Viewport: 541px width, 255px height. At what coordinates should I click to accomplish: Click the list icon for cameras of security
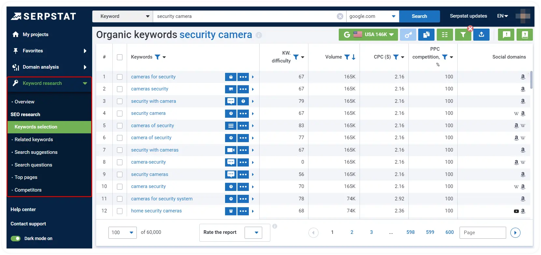(231, 126)
